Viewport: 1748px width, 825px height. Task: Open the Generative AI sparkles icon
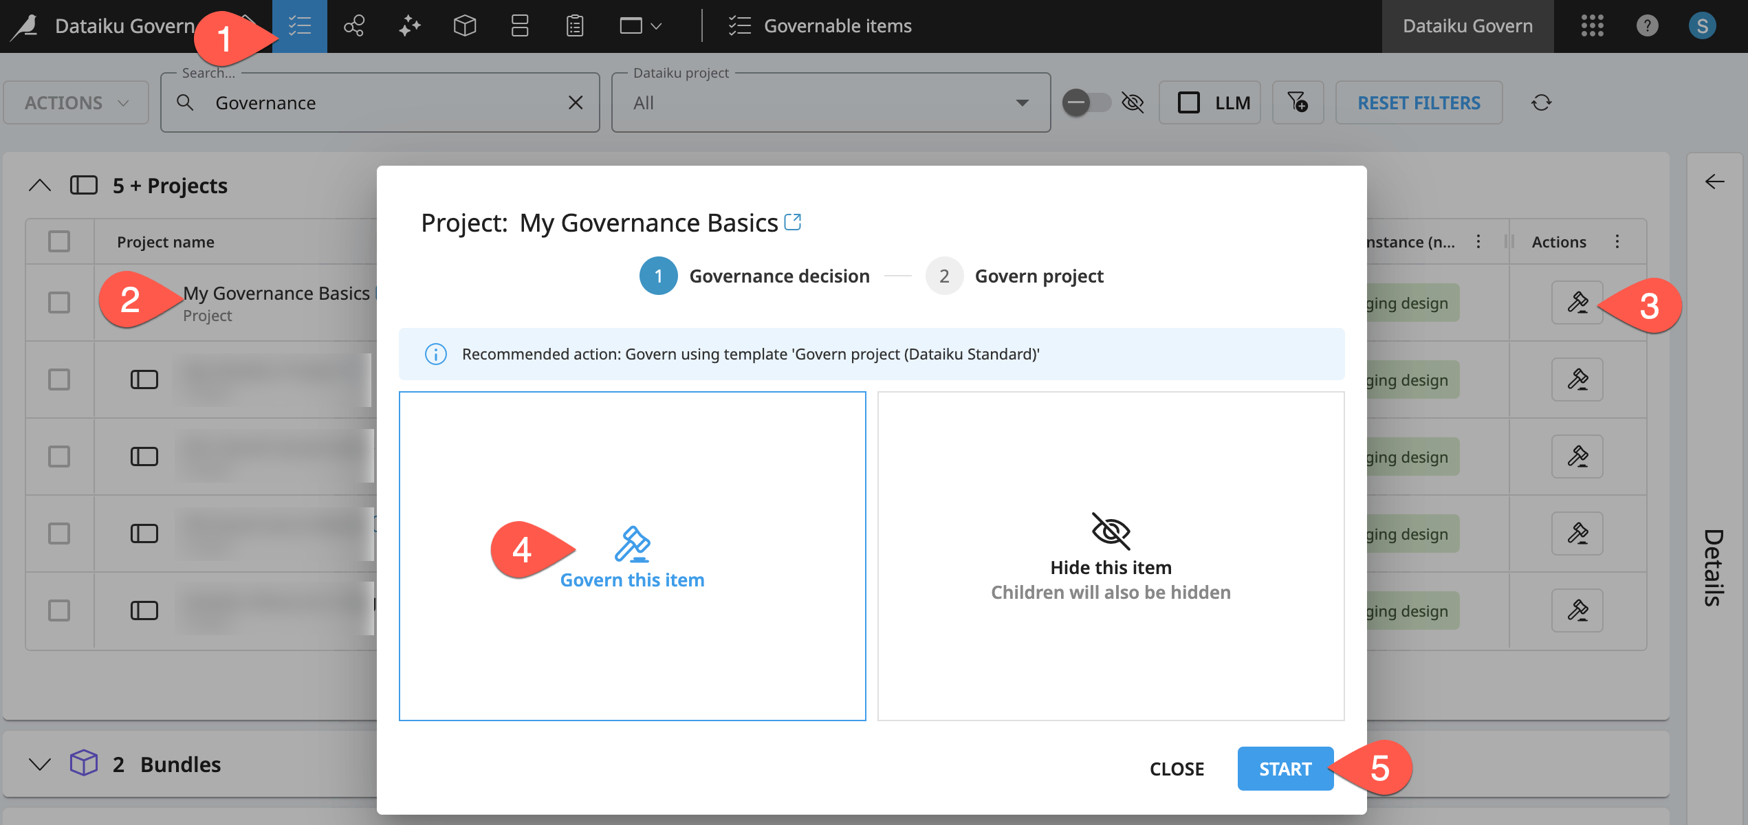click(x=410, y=26)
